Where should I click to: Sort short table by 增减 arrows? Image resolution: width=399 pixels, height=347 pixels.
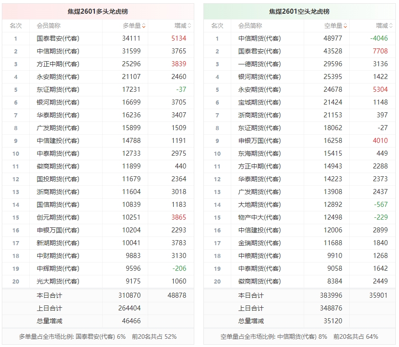point(391,26)
